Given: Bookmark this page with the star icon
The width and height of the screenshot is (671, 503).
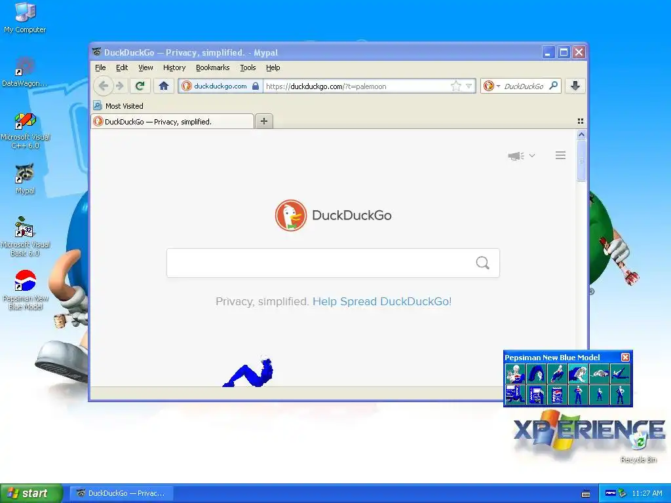Looking at the screenshot, I should click(456, 86).
